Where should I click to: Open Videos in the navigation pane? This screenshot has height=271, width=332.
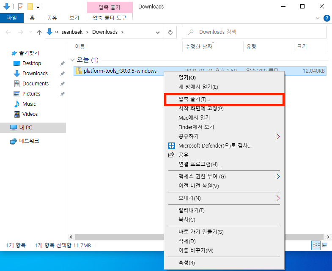(x=30, y=114)
